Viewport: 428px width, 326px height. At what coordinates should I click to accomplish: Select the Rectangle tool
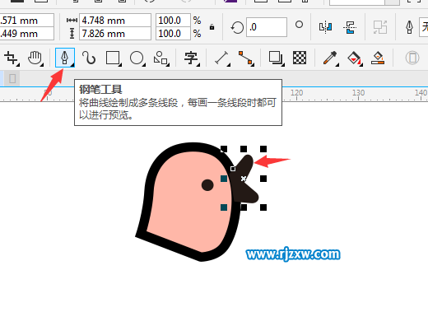point(113,58)
